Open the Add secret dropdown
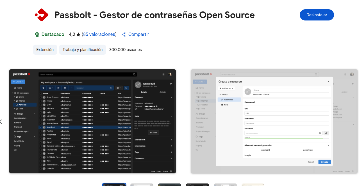The width and height of the screenshot is (359, 186). 226,88
